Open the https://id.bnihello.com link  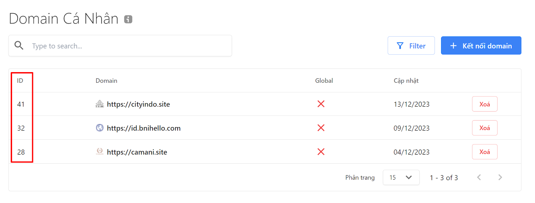point(144,128)
